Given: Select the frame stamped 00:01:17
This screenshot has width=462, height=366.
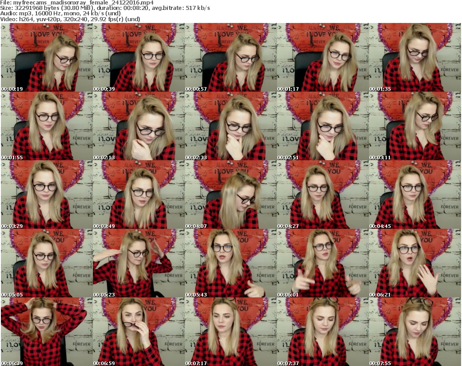Looking at the screenshot, I should [x=323, y=57].
